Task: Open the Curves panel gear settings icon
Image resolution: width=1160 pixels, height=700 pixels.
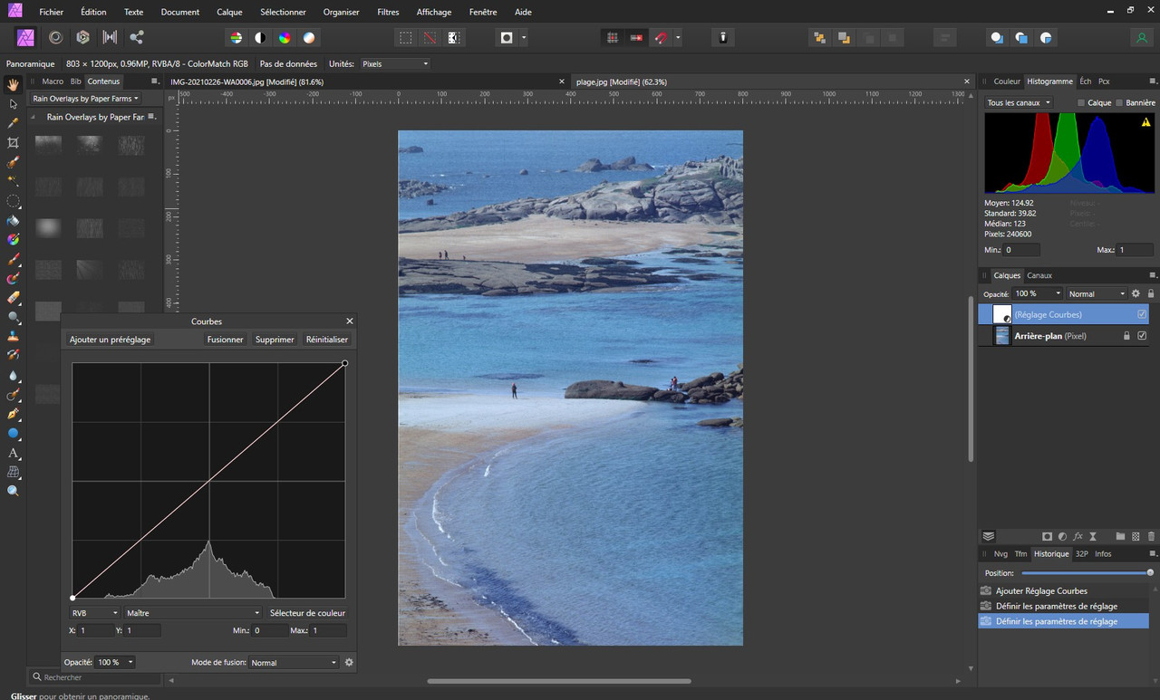Action: tap(349, 662)
